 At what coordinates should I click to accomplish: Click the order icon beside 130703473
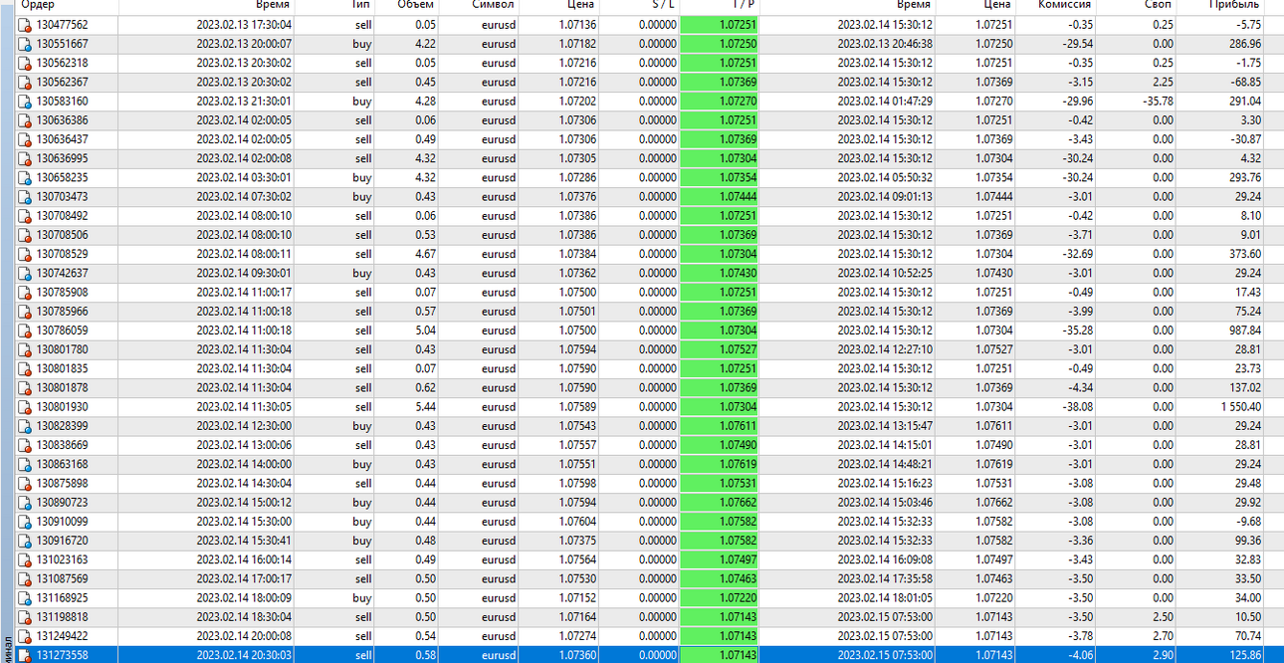pyautogui.click(x=26, y=197)
